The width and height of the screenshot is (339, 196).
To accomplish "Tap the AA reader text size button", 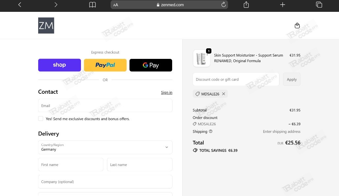I will click(116, 5).
